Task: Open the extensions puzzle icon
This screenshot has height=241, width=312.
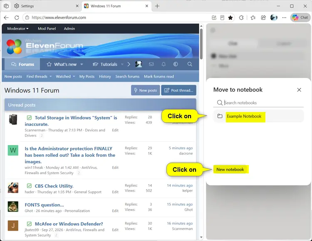Action: 241,18
